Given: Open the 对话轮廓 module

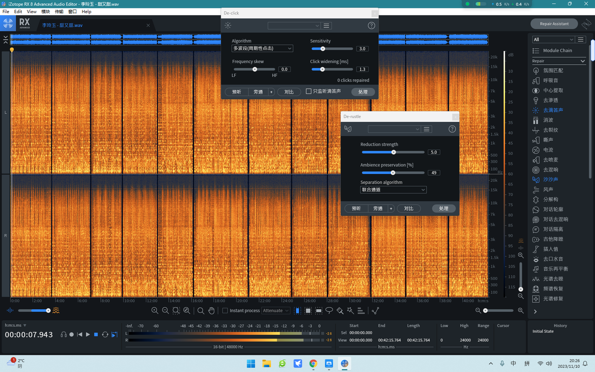Looking at the screenshot, I should pos(553,210).
